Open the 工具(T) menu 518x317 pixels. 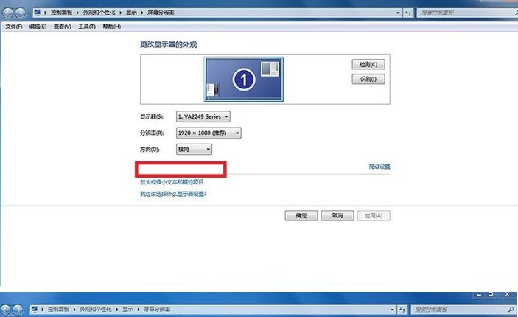(86, 27)
